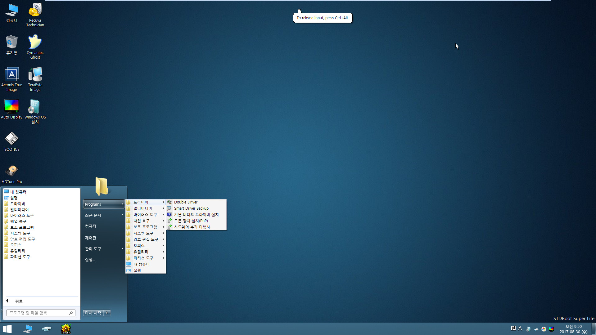Click the Windows Start button

click(x=7, y=329)
